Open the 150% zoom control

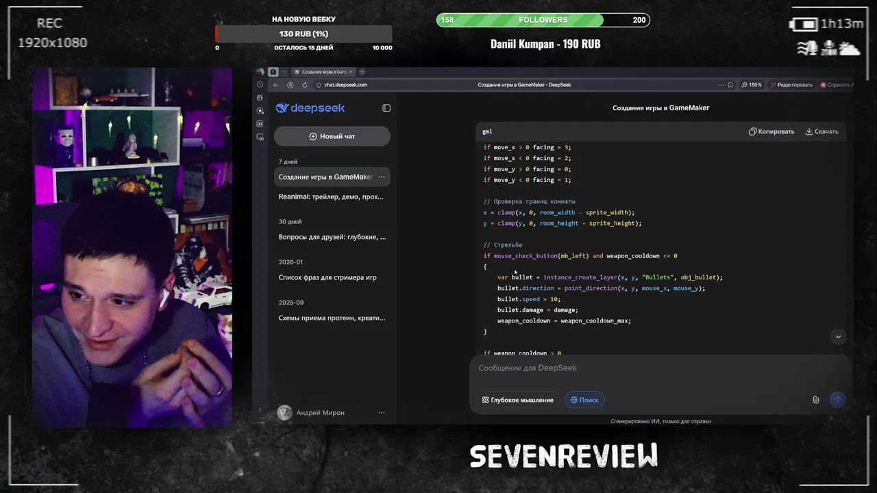752,85
